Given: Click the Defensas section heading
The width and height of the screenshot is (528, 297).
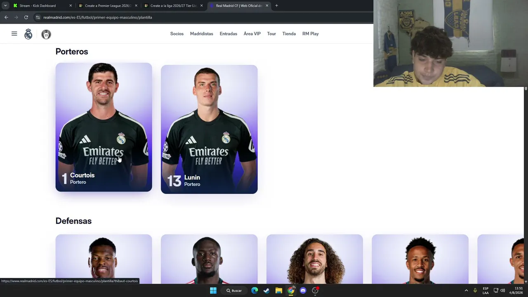Looking at the screenshot, I should (x=73, y=221).
